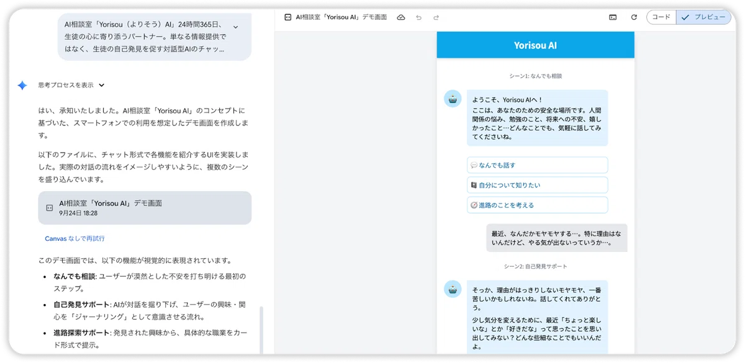Viewport: 745px width, 363px height.
Task: Redo the canvas change
Action: pyautogui.click(x=436, y=17)
